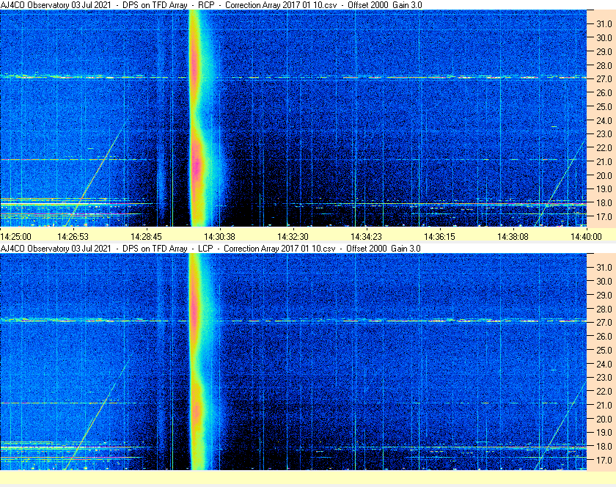Click the 14:26:53 time label
Viewport: 616px width, 487px height.
coord(73,237)
